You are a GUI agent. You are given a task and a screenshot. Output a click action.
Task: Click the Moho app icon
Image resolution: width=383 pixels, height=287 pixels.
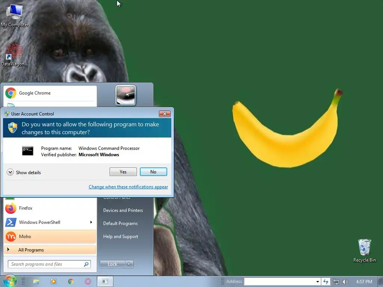[x=11, y=237]
